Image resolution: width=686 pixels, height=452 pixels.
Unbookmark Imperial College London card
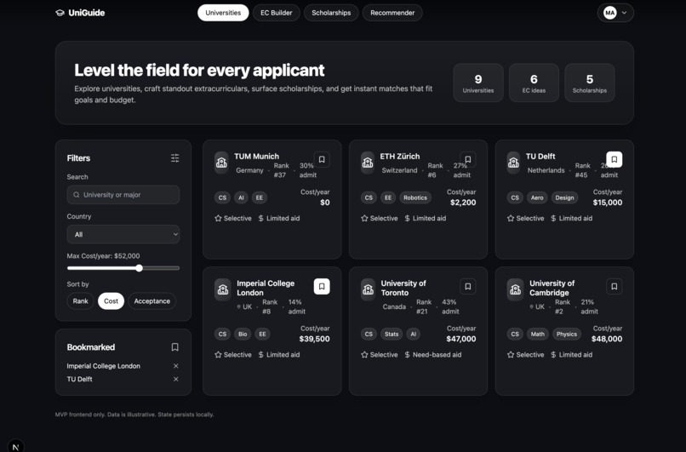point(322,286)
